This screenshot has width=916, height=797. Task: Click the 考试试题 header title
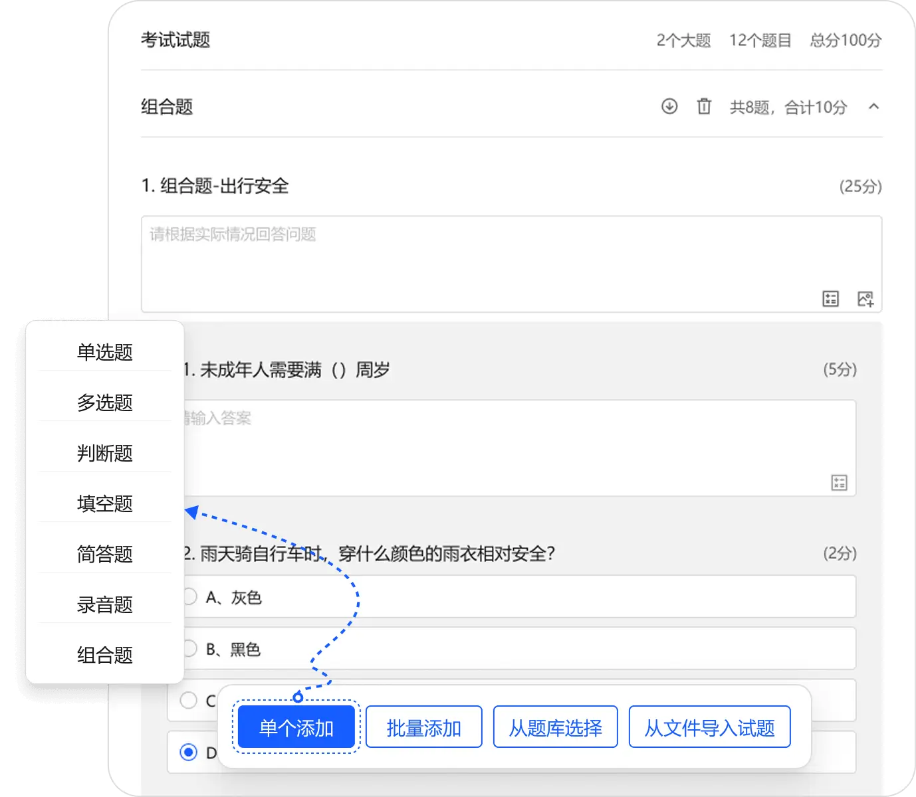coord(175,40)
